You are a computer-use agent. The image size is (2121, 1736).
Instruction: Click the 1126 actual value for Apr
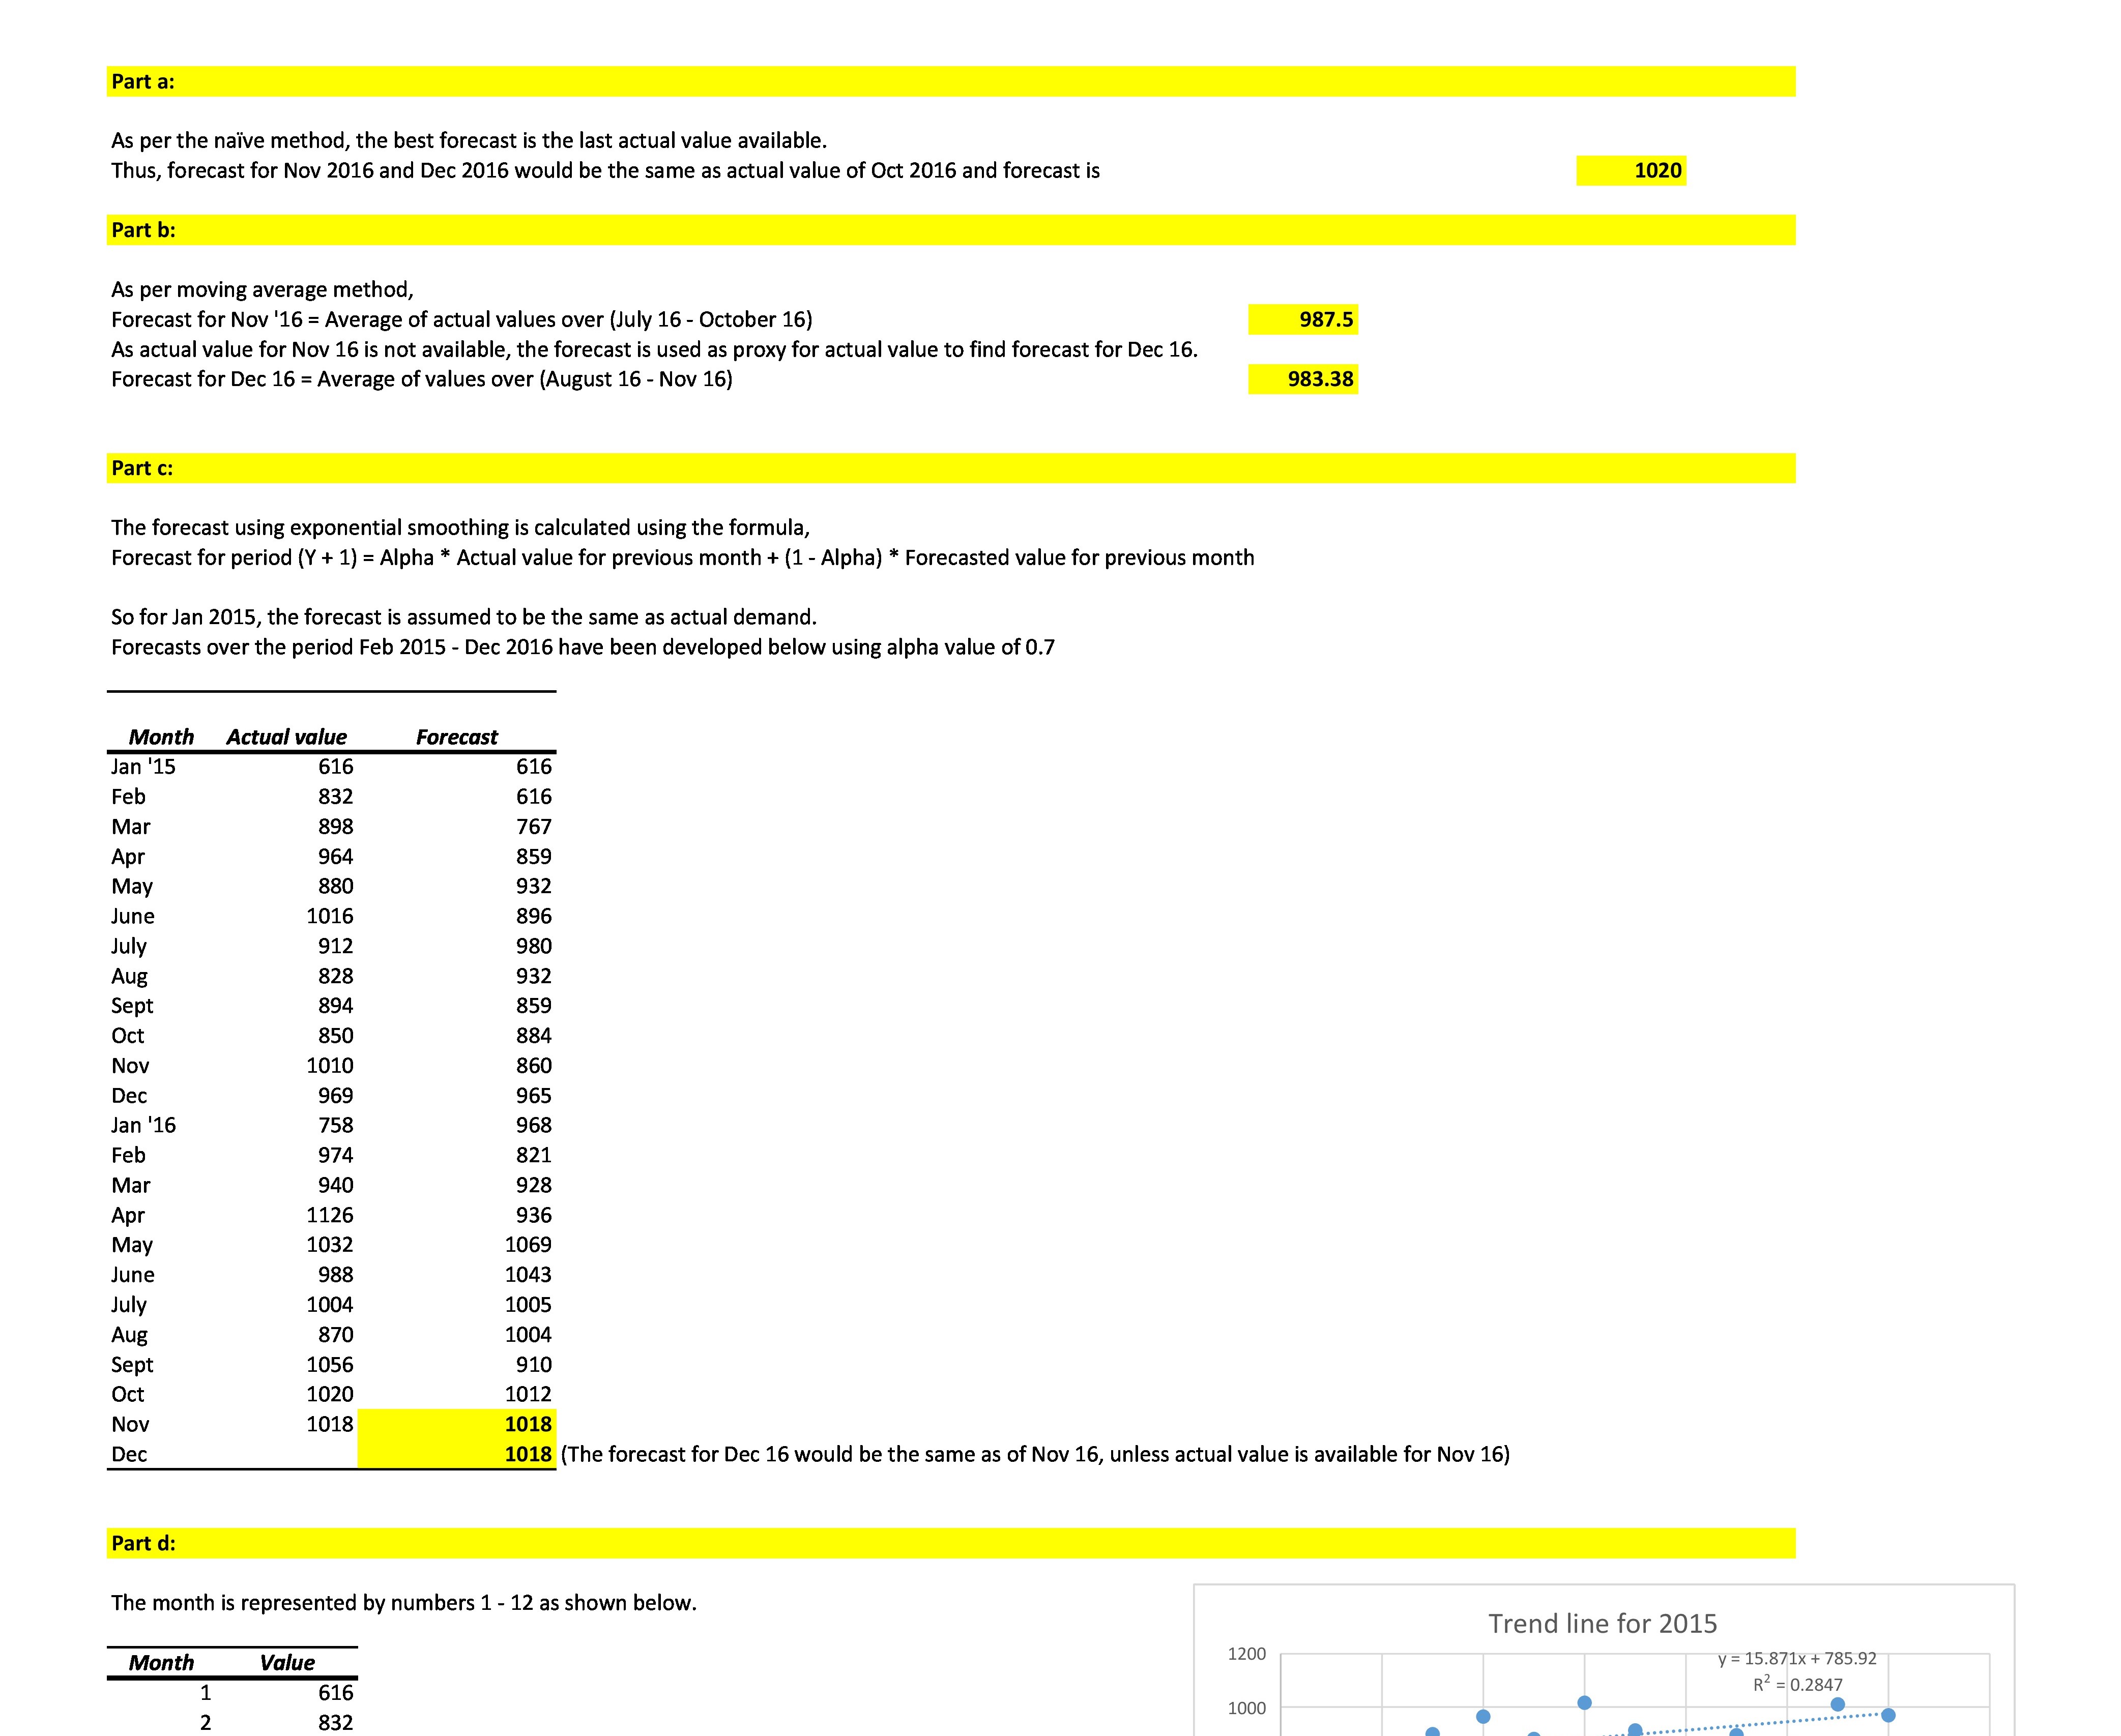(329, 1215)
